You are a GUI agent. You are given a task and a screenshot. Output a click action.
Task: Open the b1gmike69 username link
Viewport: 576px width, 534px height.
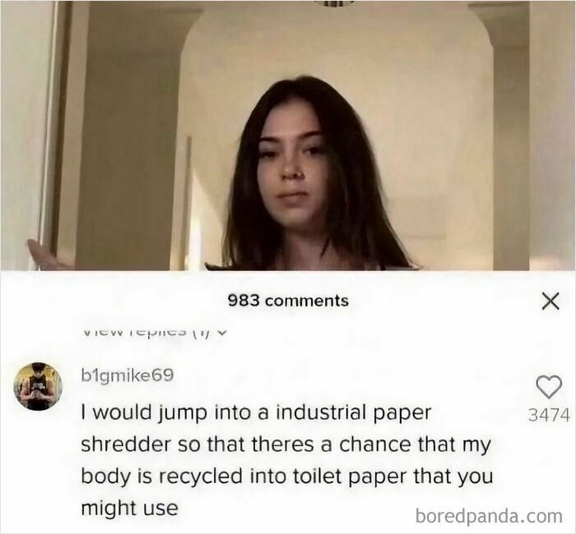(127, 375)
